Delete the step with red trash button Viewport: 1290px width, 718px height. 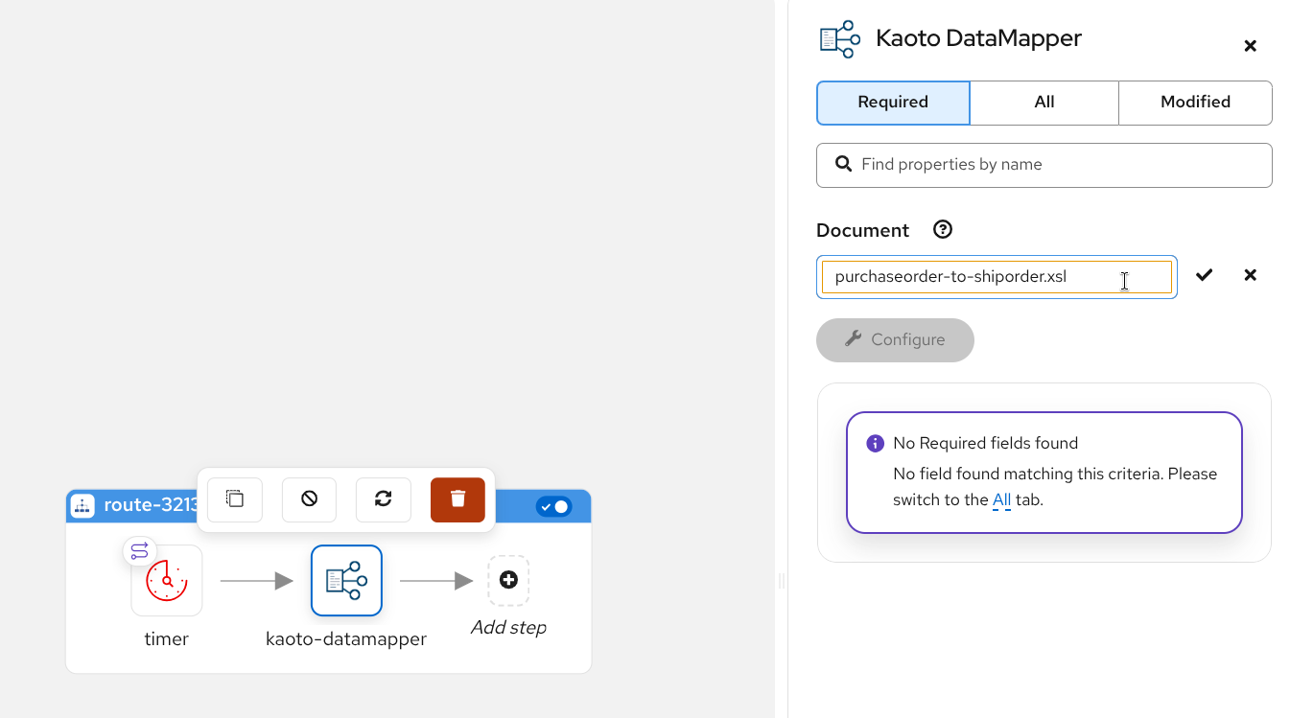coord(457,499)
